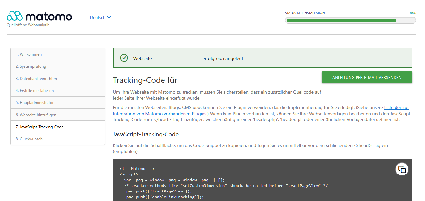Click the installation status progress bar
This screenshot has height=201, width=425.
pyautogui.click(x=350, y=20)
